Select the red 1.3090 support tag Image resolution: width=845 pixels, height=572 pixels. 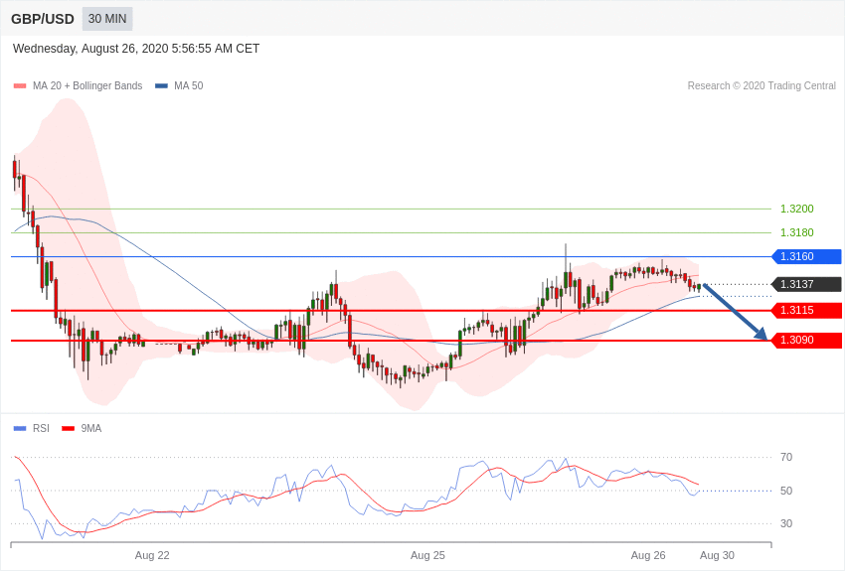[806, 340]
